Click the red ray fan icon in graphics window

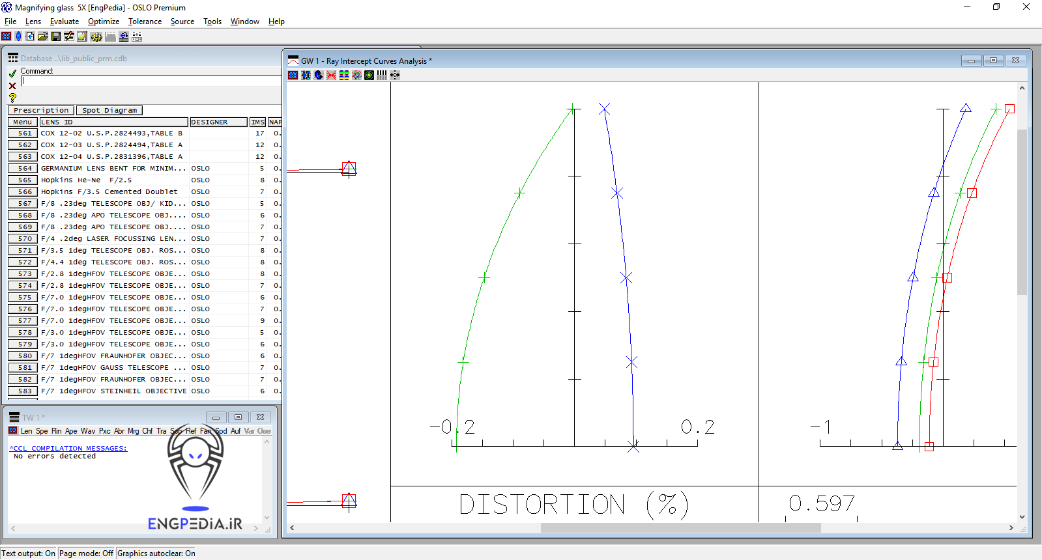[x=331, y=76]
